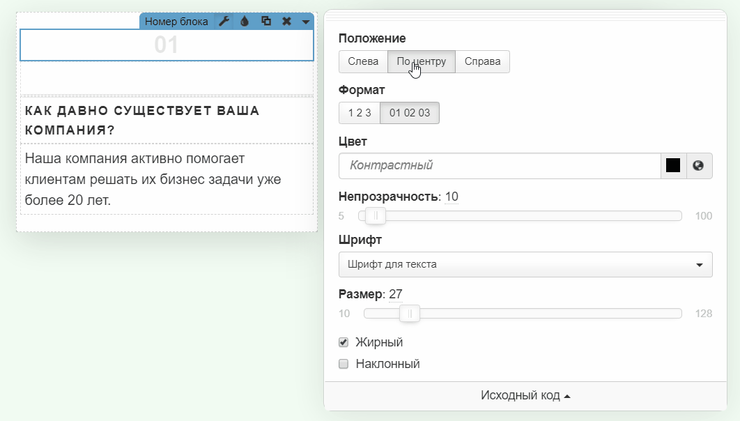The width and height of the screenshot is (740, 421).
Task: Uncheck the Жирный checkbox
Action: [x=344, y=342]
